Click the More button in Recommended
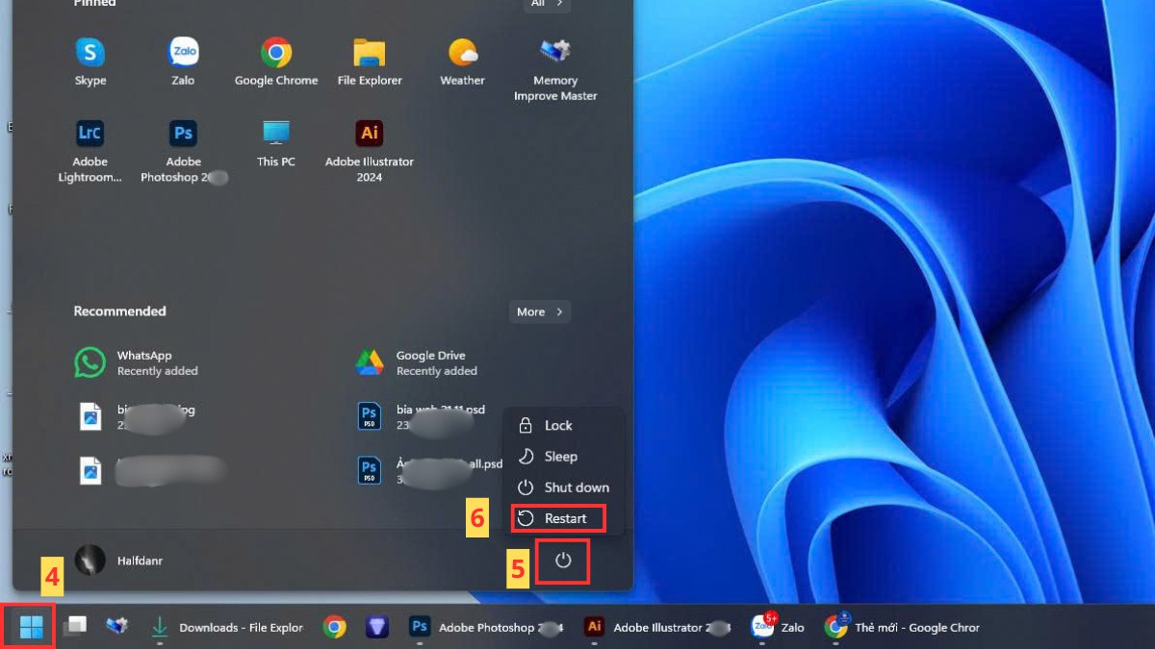 (x=539, y=312)
